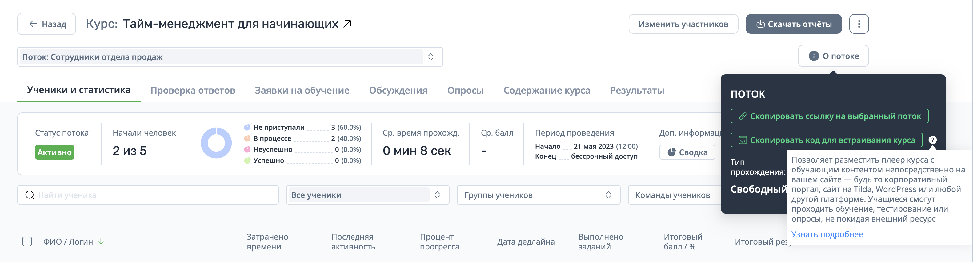The height and width of the screenshot is (262, 973).
Task: Copy link to the selected stream
Action: [x=829, y=116]
